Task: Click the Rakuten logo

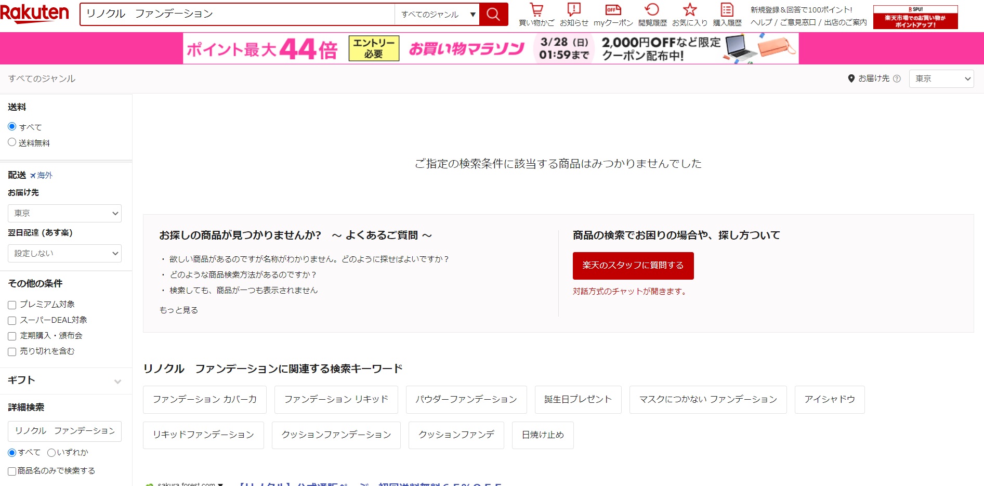Action: 34,14
